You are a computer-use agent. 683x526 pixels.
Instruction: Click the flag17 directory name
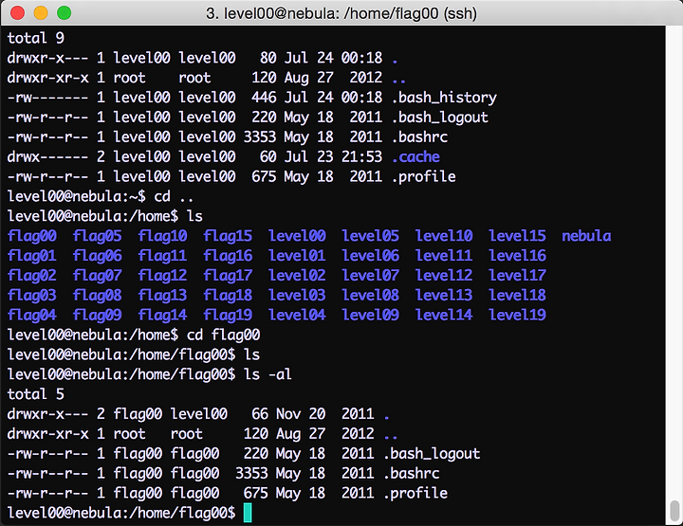pos(229,276)
